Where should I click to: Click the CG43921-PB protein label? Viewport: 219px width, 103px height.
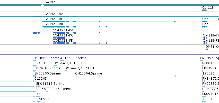[x=63, y=41]
